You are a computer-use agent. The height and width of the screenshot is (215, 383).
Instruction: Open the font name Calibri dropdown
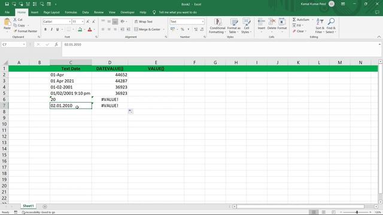pyautogui.click(x=69, y=21)
